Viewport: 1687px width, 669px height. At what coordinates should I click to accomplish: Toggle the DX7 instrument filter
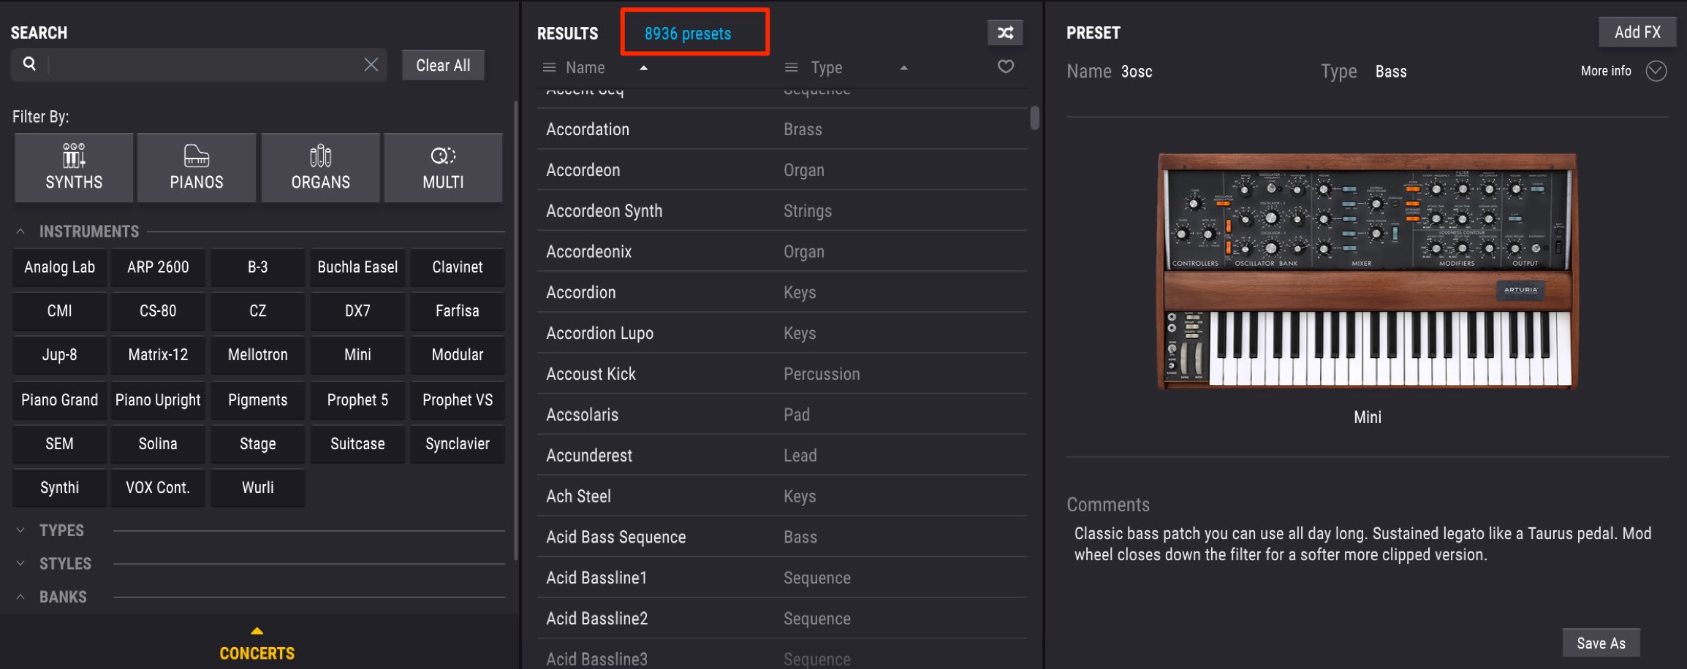(357, 311)
